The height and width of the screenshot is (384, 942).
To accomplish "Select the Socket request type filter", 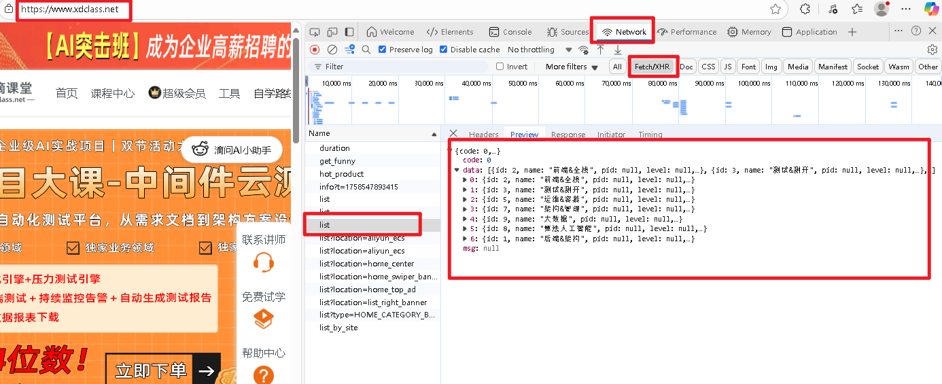I will (868, 67).
